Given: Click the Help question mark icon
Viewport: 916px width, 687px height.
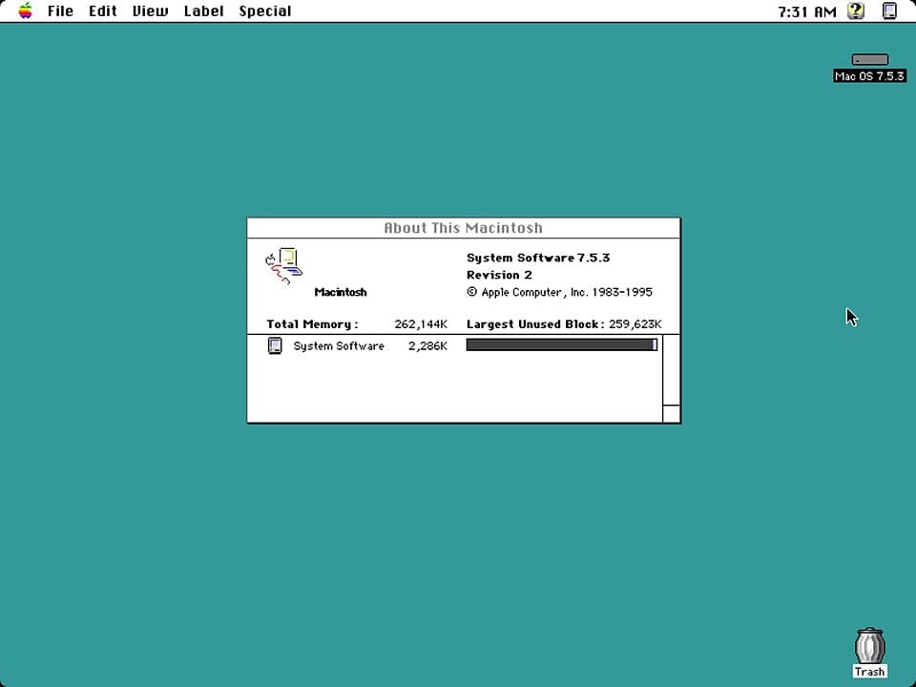Looking at the screenshot, I should click(x=856, y=10).
